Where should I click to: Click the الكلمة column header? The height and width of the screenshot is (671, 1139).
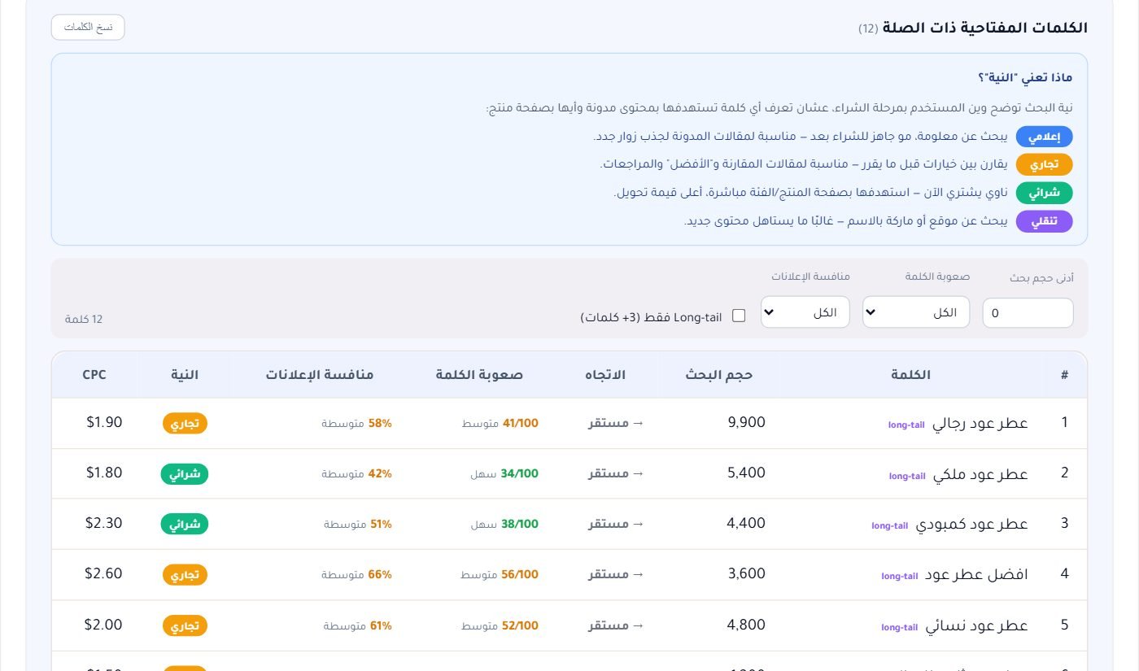pos(911,375)
